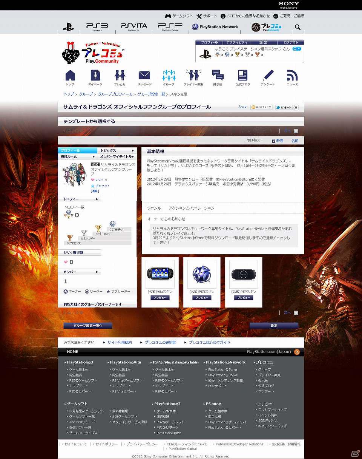The image size is (362, 459).
Task: Open プレイヤー募集 icon
Action: 193,78
